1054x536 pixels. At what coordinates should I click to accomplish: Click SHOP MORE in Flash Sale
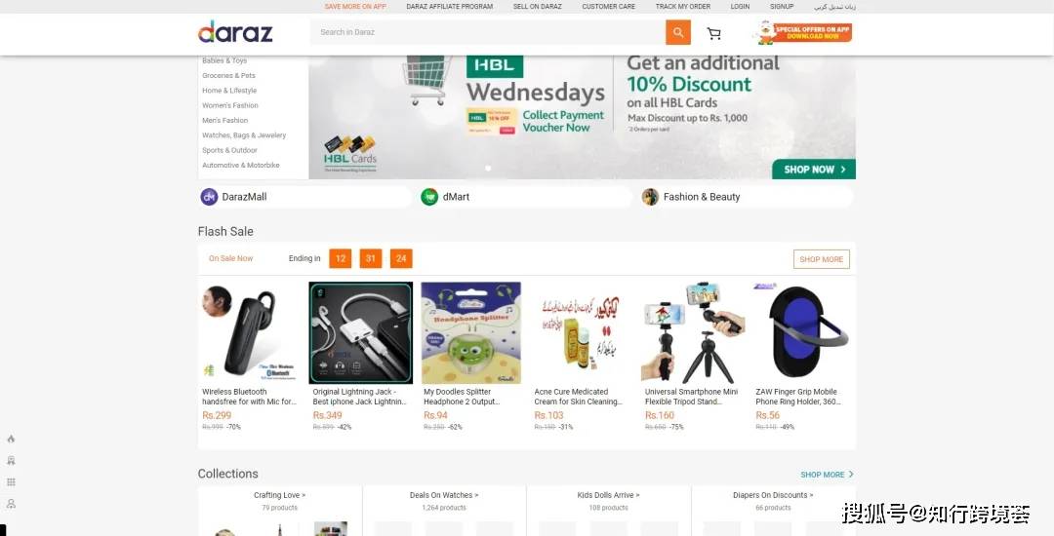pyautogui.click(x=822, y=259)
